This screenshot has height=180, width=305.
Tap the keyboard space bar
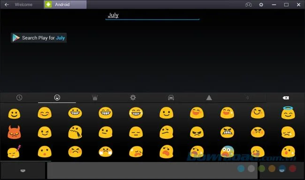[152, 171]
